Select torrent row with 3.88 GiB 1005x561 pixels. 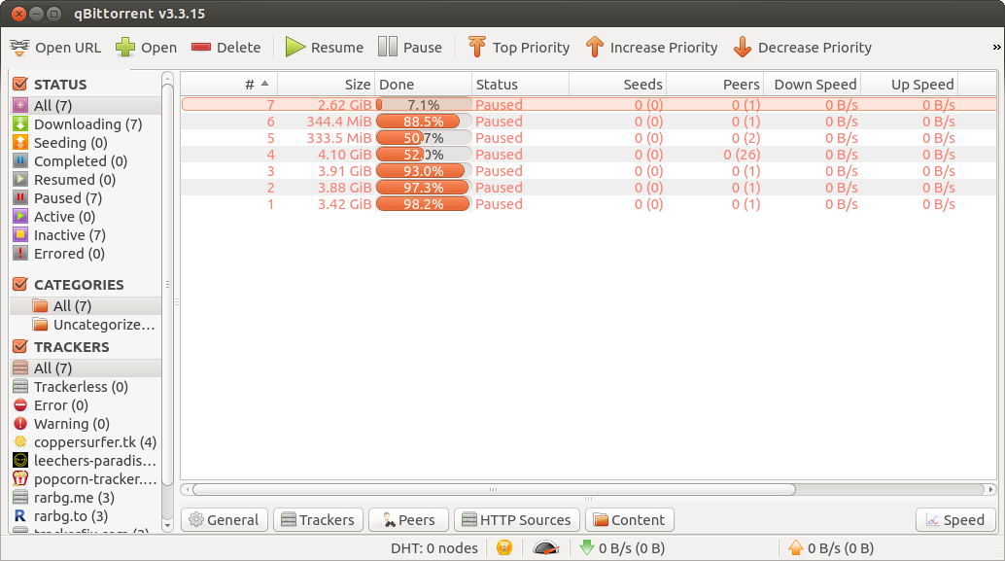(588, 188)
